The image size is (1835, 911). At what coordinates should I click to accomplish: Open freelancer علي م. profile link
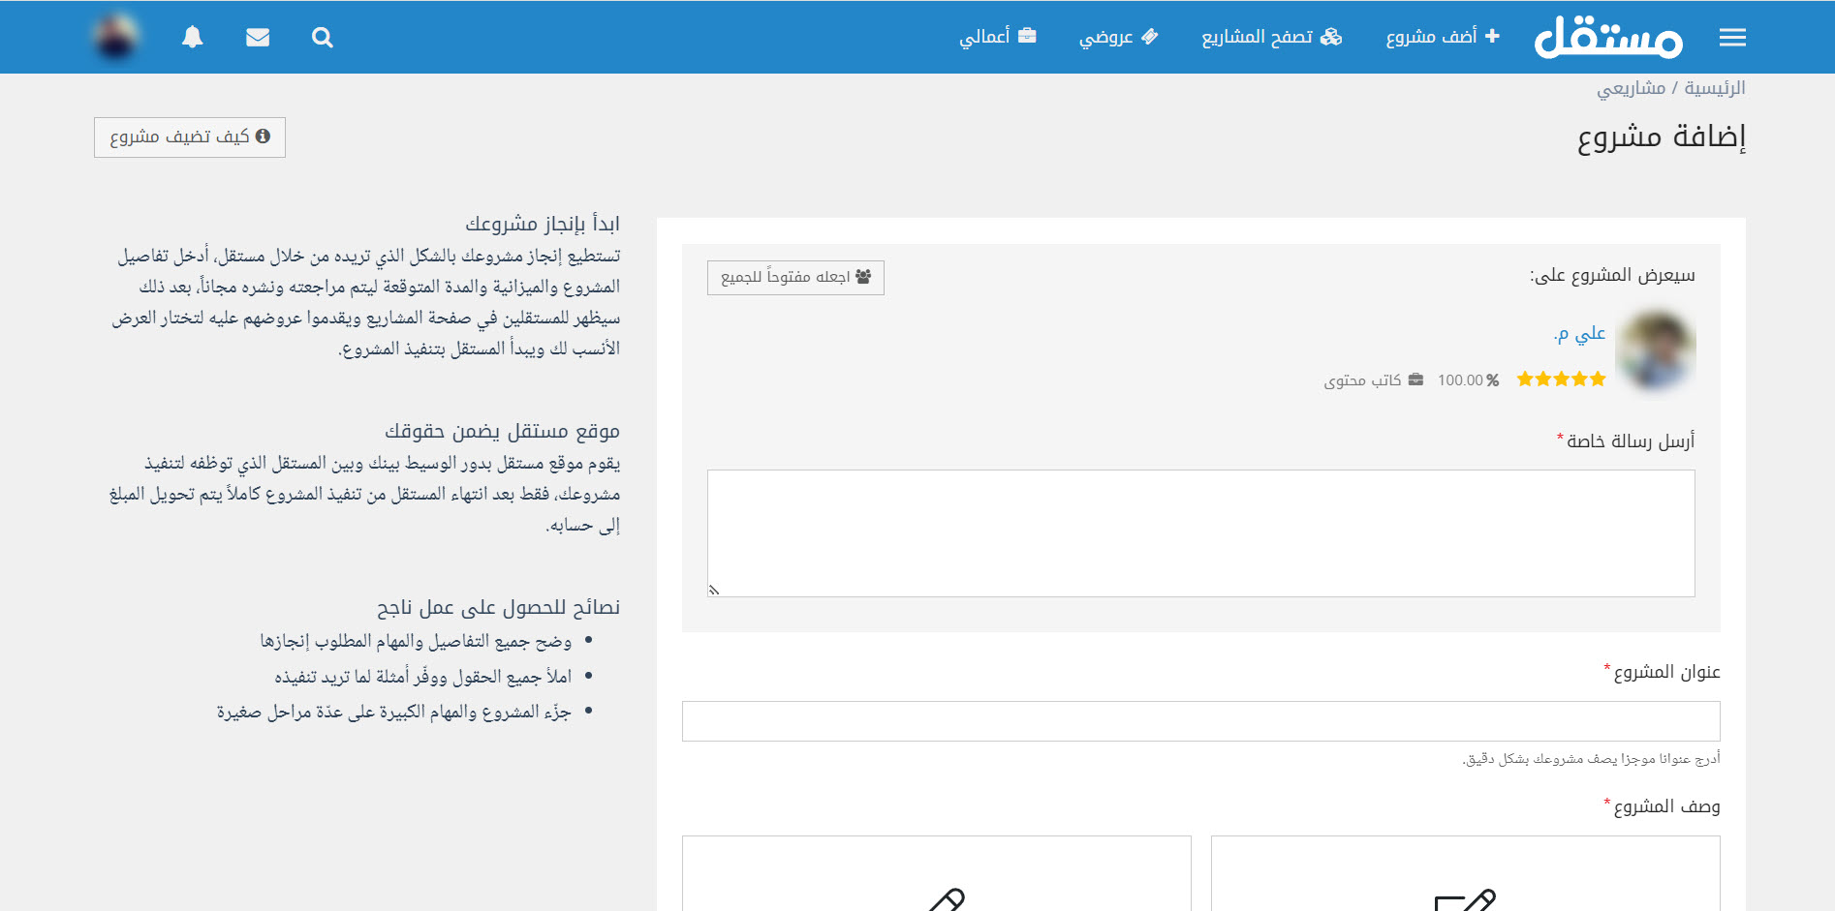tap(1580, 334)
